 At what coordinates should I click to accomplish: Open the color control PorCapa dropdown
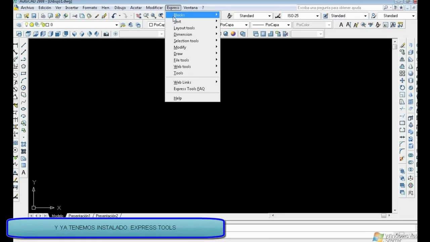[x=157, y=25]
